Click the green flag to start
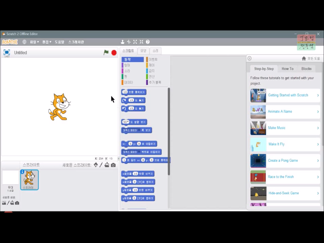324x243 pixels. pyautogui.click(x=106, y=53)
